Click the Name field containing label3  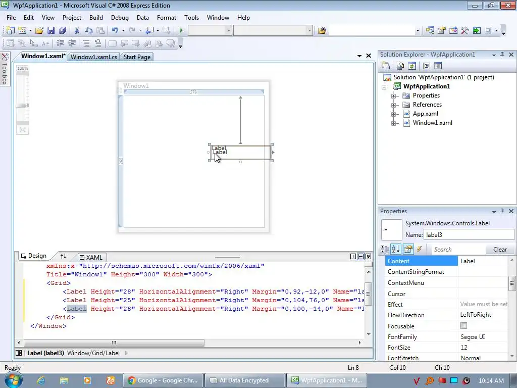469,234
